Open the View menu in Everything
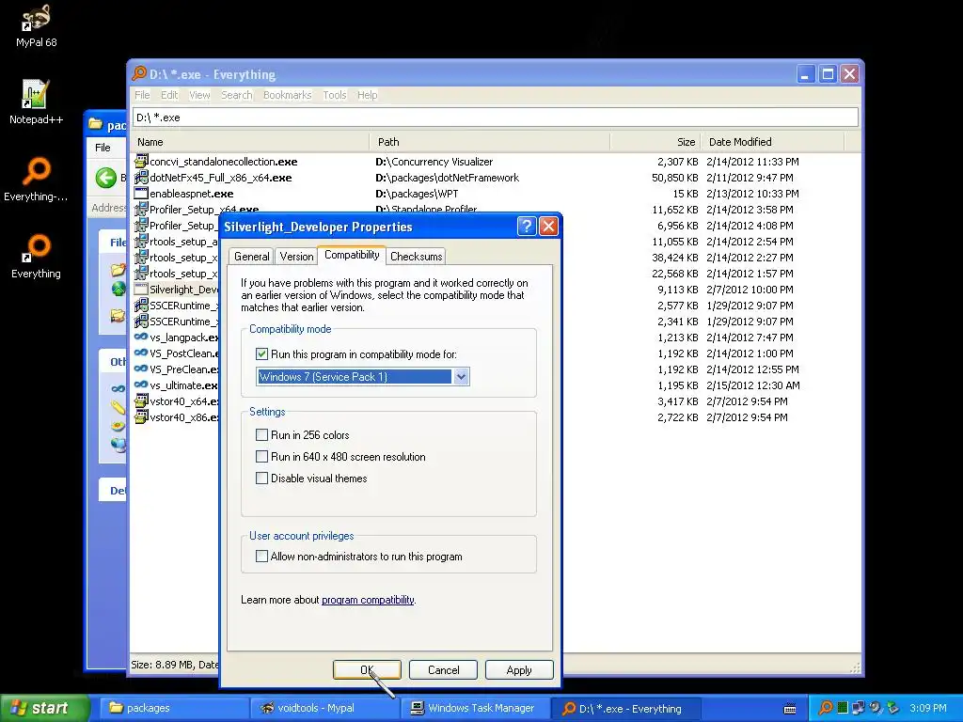Viewport: 963px width, 722px height. [x=199, y=95]
